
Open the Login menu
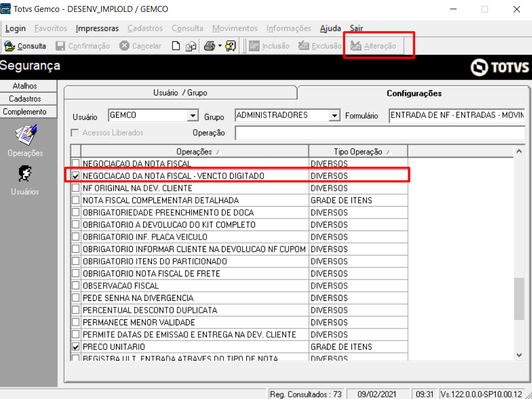pos(16,28)
